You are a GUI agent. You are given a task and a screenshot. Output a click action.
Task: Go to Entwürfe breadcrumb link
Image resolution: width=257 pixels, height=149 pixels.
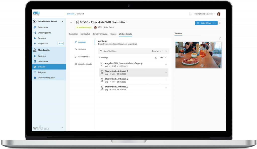coord(71,14)
